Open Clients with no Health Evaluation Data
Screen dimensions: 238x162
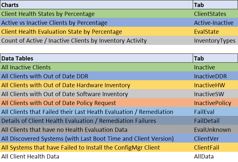tap(64, 130)
